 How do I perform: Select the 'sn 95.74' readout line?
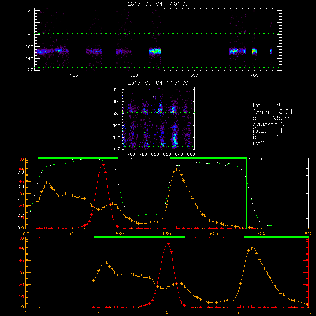(x=272, y=118)
